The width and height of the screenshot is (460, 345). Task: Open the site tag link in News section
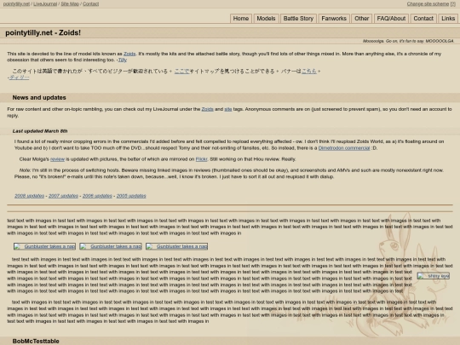228,109
